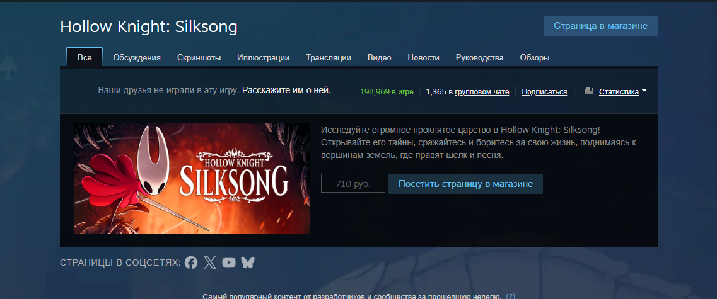The height and width of the screenshot is (299, 717).
Task: Switch to the Обсуждения tab
Action: [x=137, y=57]
